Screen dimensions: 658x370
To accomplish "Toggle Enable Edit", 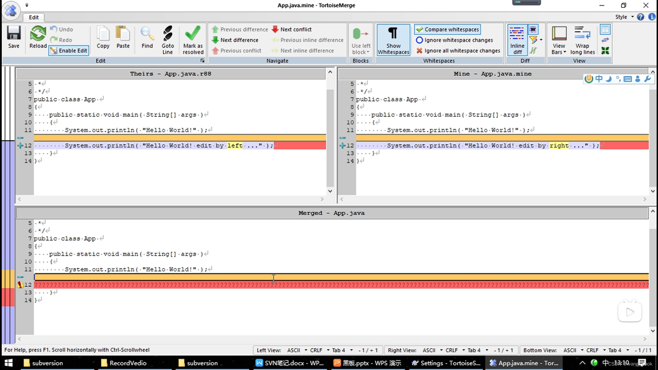I will pos(69,51).
